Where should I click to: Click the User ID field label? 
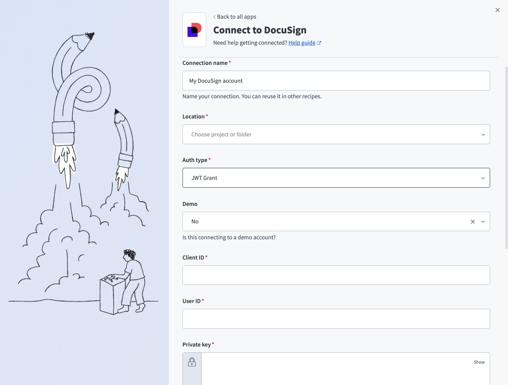tap(191, 301)
